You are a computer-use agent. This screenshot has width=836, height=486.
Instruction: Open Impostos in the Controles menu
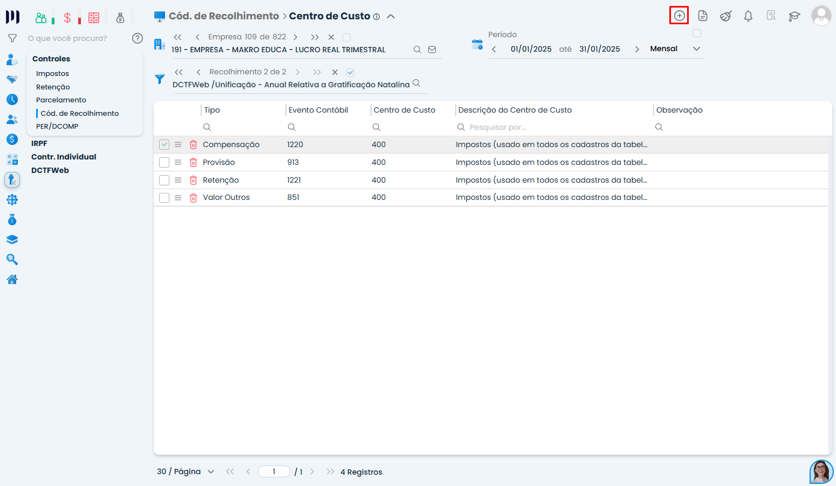tap(52, 73)
